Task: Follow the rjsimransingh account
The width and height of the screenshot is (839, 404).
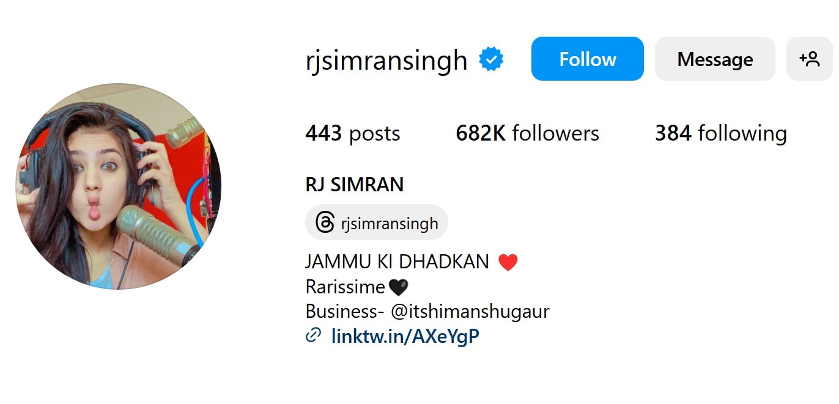Action: tap(588, 59)
